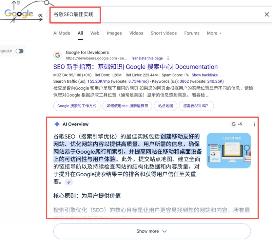Toggle the quake switch on the left
Screen dimensions: 272x241
click(20, 51)
